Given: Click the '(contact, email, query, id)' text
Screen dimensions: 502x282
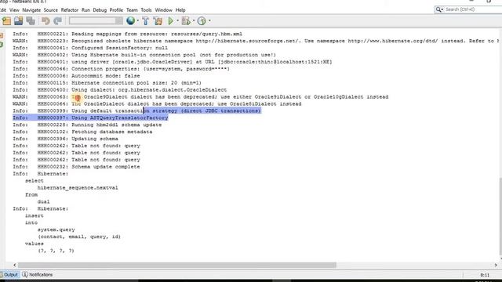Looking at the screenshot, I should pos(79,237).
